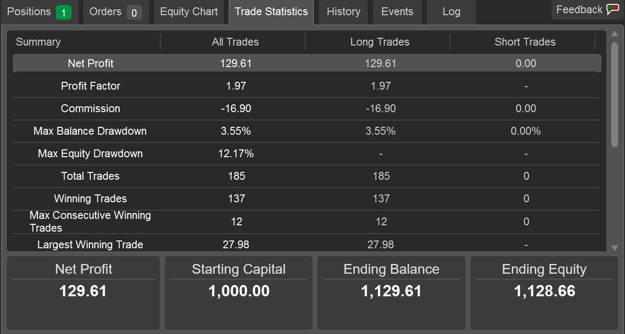Screen dimensions: 625x334
Task: Open the Events tab
Action: coord(397,12)
